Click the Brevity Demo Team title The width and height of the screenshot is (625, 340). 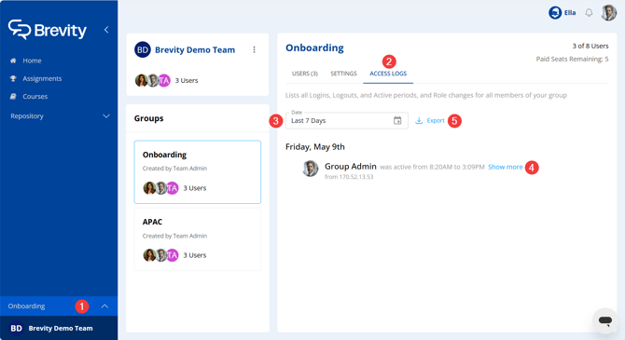195,49
